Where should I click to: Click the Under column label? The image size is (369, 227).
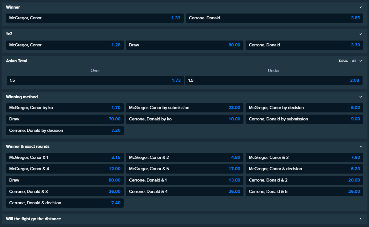274,71
